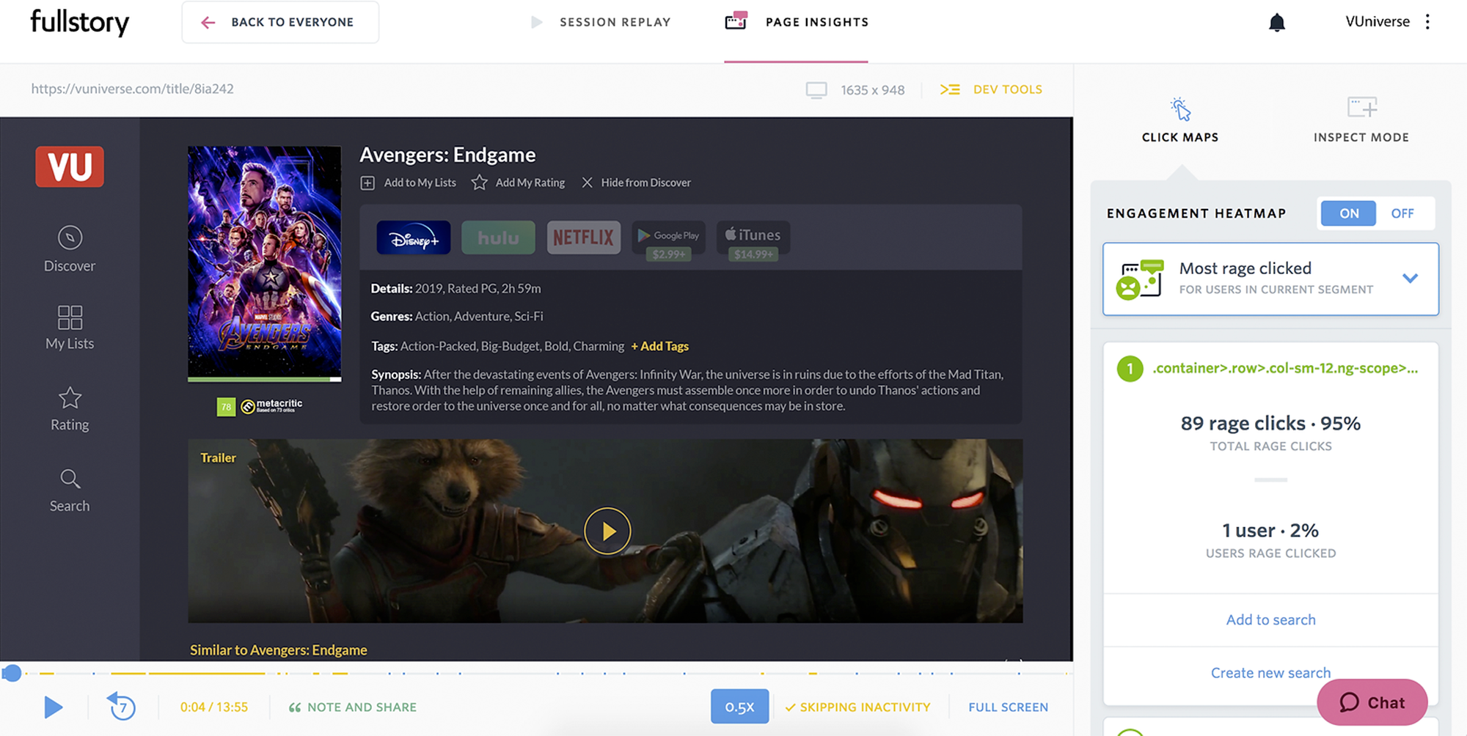Open Search in sidebar
The height and width of the screenshot is (736, 1467).
[x=70, y=490]
